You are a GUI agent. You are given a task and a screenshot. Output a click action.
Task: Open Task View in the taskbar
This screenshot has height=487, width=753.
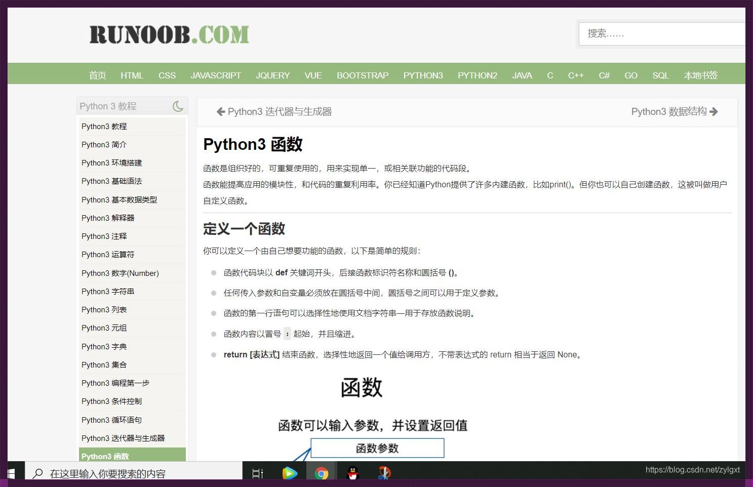(x=258, y=473)
